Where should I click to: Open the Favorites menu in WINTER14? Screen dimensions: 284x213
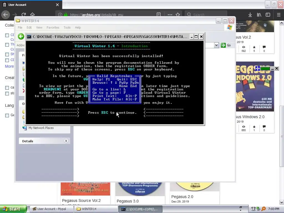pos(53,27)
